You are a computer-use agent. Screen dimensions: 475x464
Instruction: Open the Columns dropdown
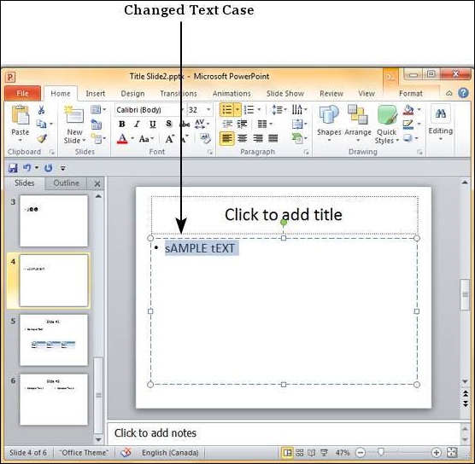click(265, 124)
